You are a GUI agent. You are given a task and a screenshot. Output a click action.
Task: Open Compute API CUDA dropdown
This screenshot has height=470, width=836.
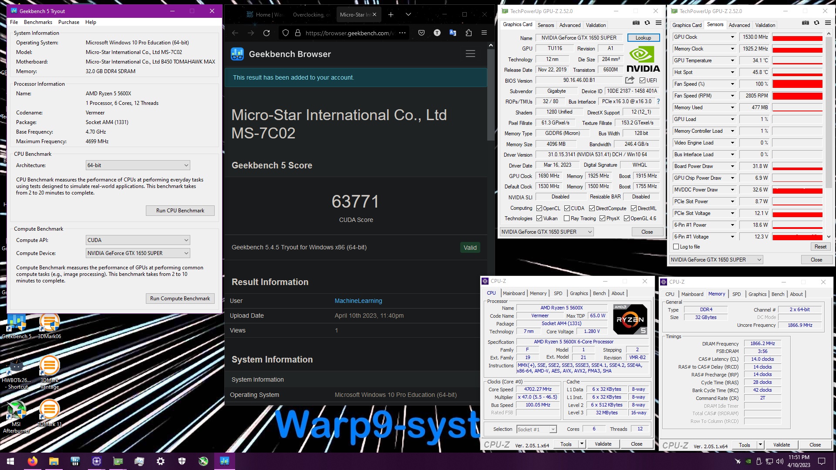138,240
